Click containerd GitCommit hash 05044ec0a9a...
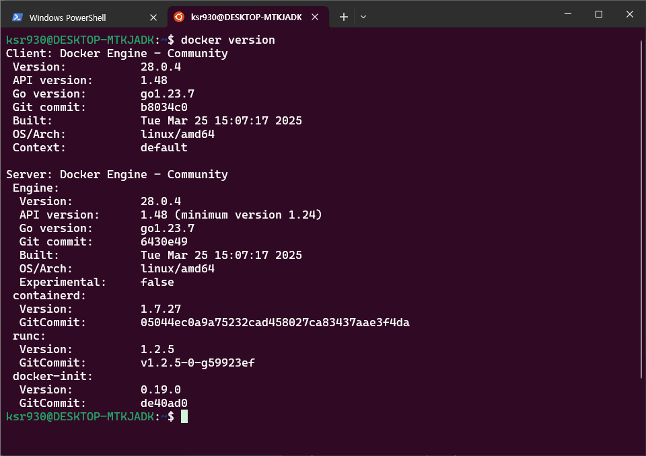 click(275, 323)
